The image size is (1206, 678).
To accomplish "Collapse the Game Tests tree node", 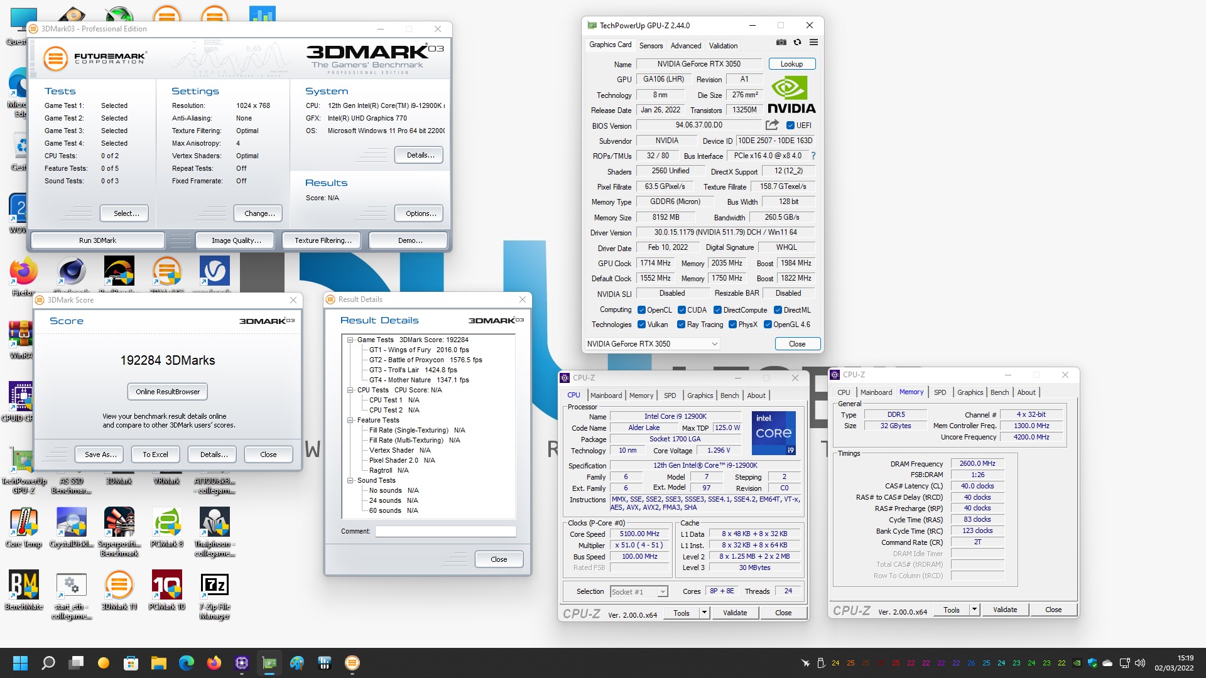I will point(350,340).
